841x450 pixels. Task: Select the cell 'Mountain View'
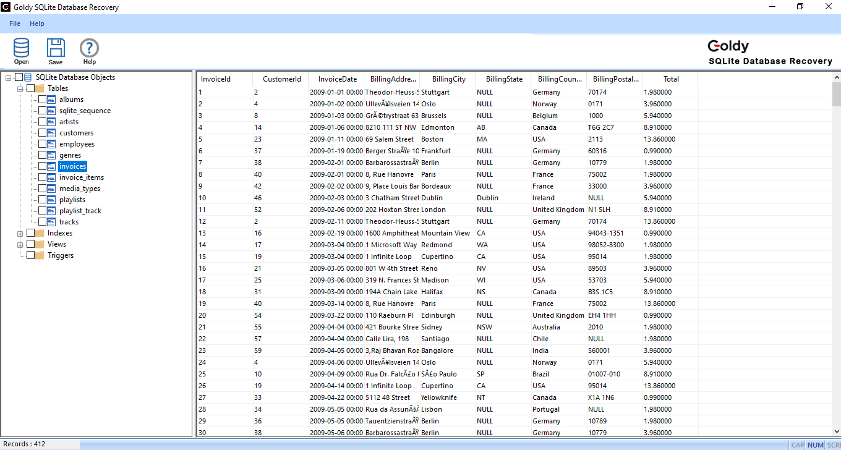448,233
